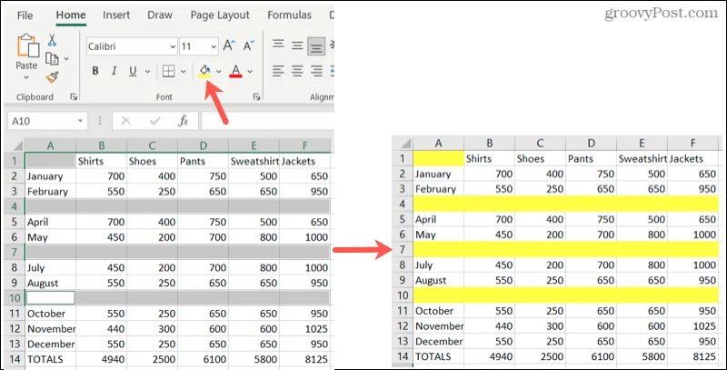This screenshot has height=370, width=727.
Task: Switch to the Insert tab
Action: coord(116,15)
